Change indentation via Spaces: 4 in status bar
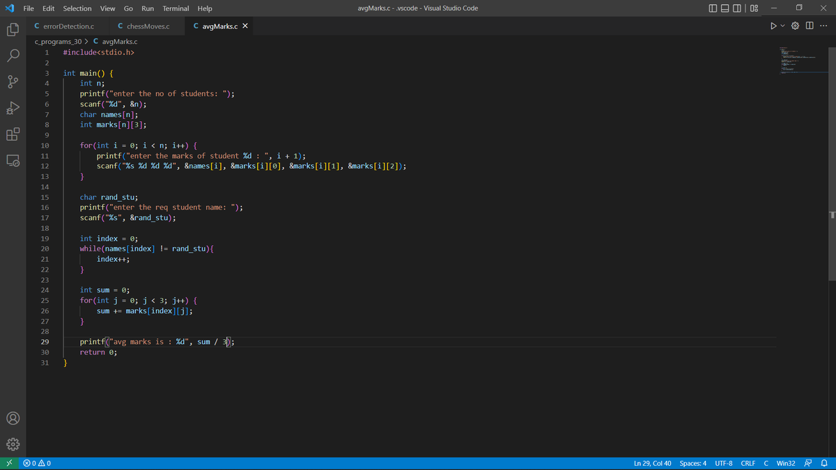 coord(692,462)
